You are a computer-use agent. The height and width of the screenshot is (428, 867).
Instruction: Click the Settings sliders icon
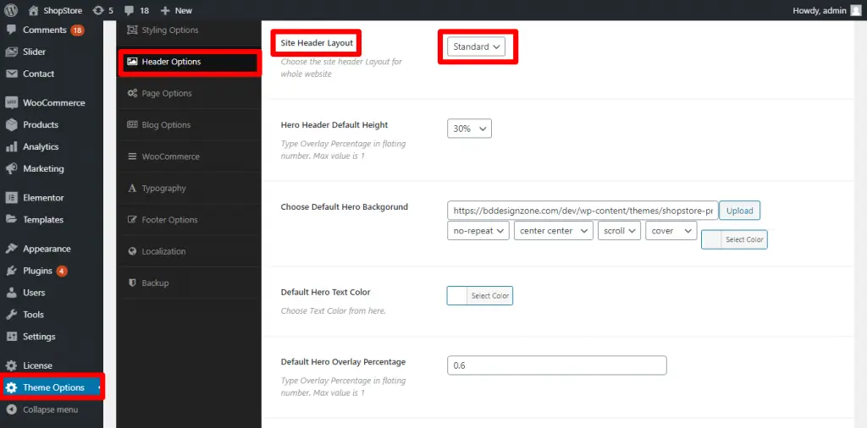click(x=11, y=337)
